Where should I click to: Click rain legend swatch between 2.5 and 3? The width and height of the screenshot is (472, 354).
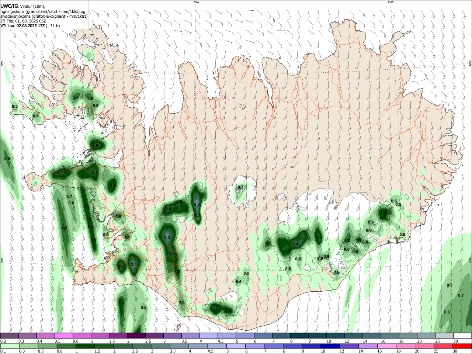coord(142,346)
